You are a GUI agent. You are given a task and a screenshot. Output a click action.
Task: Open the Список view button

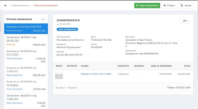(169, 5)
